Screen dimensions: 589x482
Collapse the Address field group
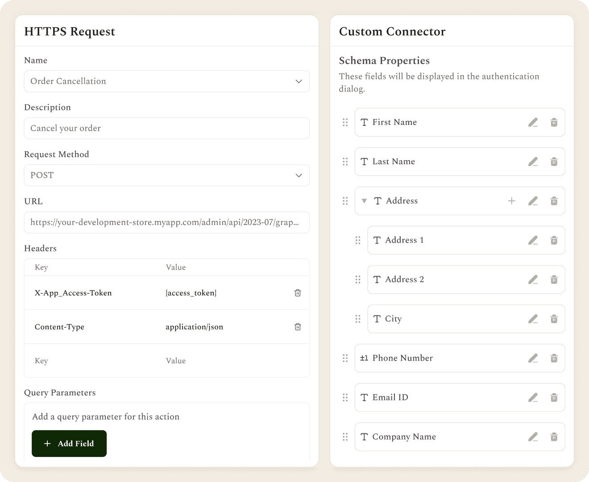364,201
